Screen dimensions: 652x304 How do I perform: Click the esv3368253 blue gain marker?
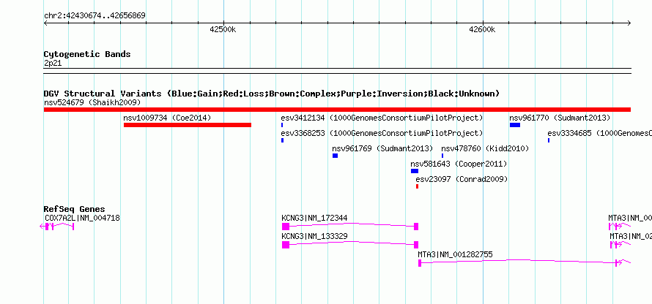282,140
